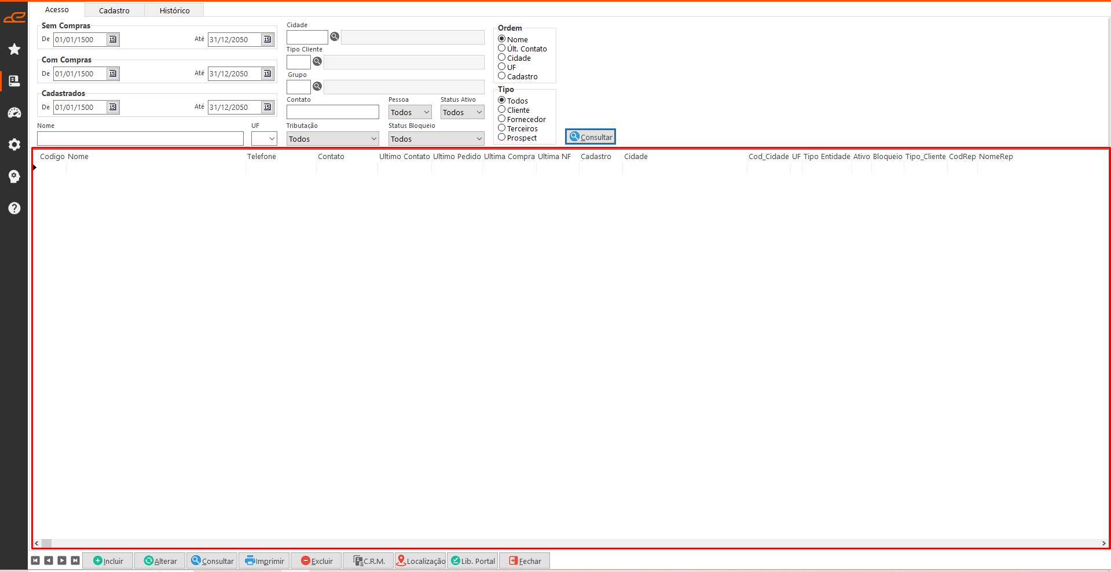
Task: Switch to the Cadastro tab
Action: (114, 10)
